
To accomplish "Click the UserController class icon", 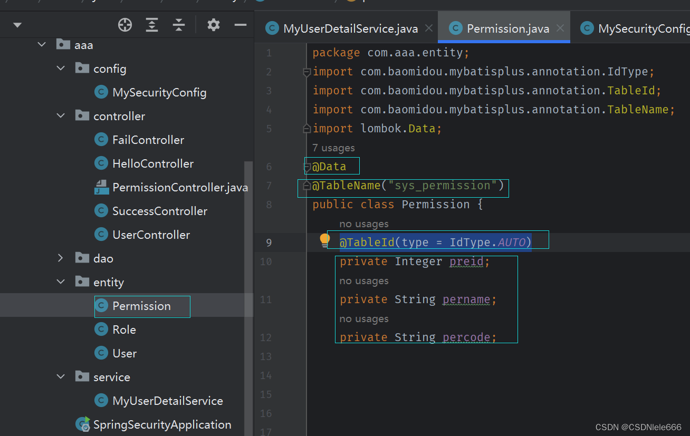I will 101,234.
